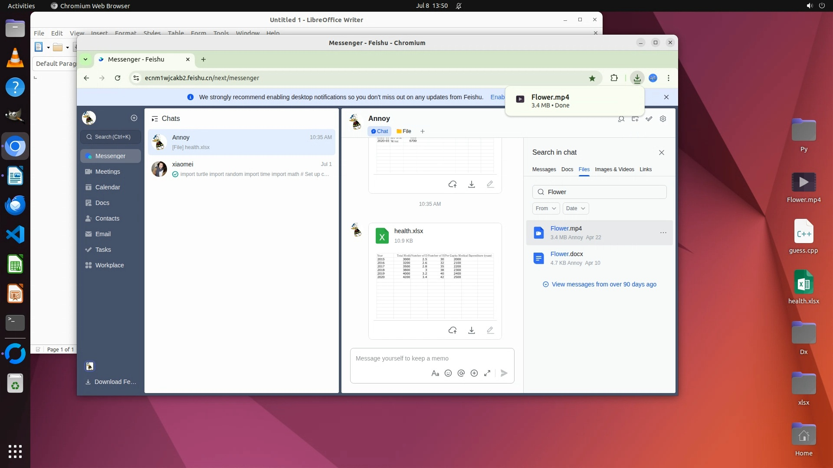Toggle the do-not-disturb bell in top bar
The image size is (833, 468).
[459, 6]
